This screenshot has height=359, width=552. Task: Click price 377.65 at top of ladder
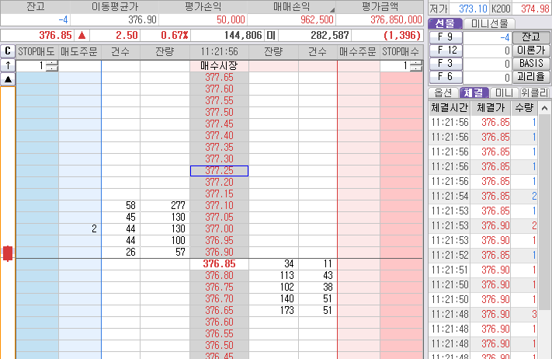pos(219,77)
